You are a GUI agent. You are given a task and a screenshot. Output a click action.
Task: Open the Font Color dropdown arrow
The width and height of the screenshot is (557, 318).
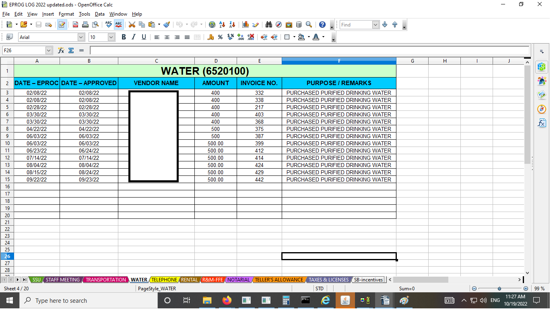(x=323, y=37)
